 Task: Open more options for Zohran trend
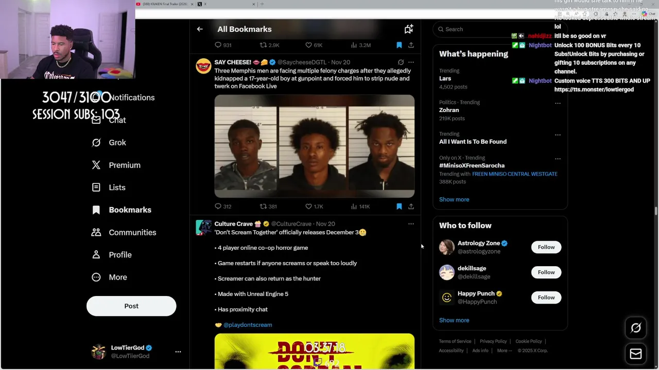pos(558,103)
